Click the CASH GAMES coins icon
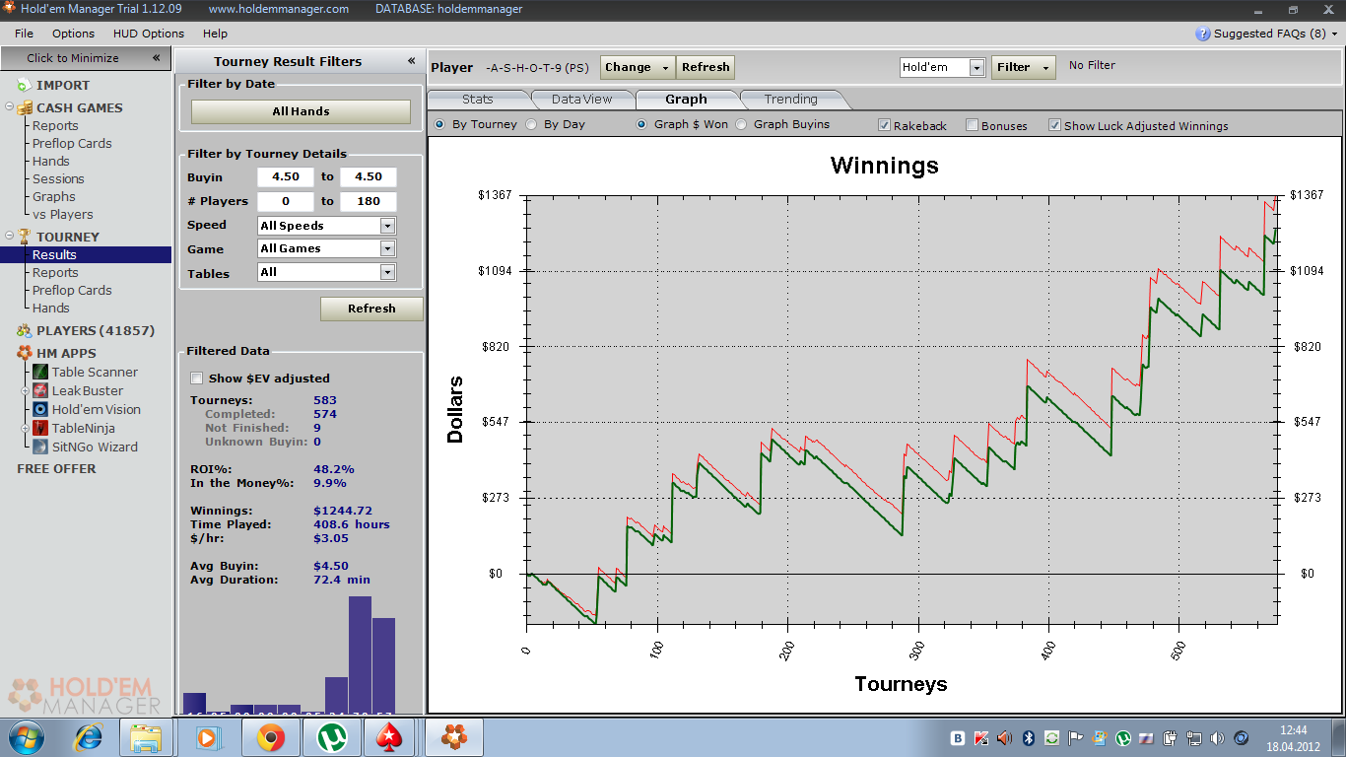The height and width of the screenshot is (757, 1346). click(x=25, y=107)
